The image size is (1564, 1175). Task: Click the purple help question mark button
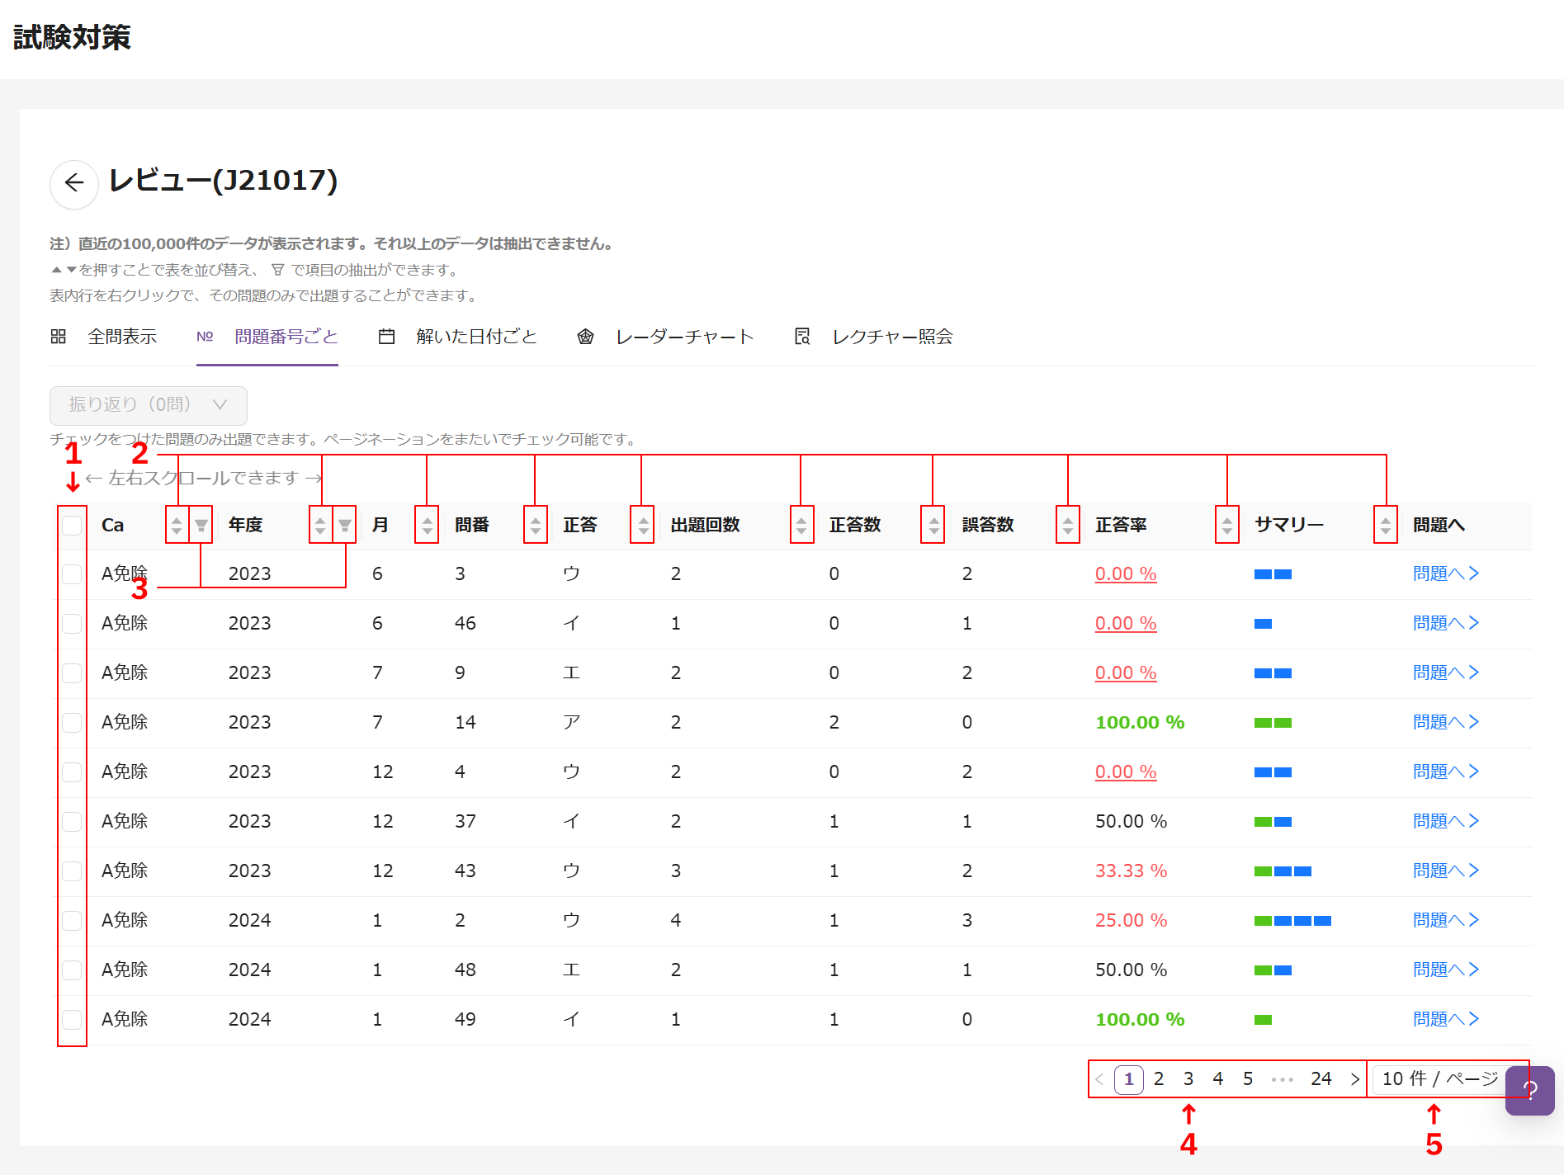(1529, 1090)
